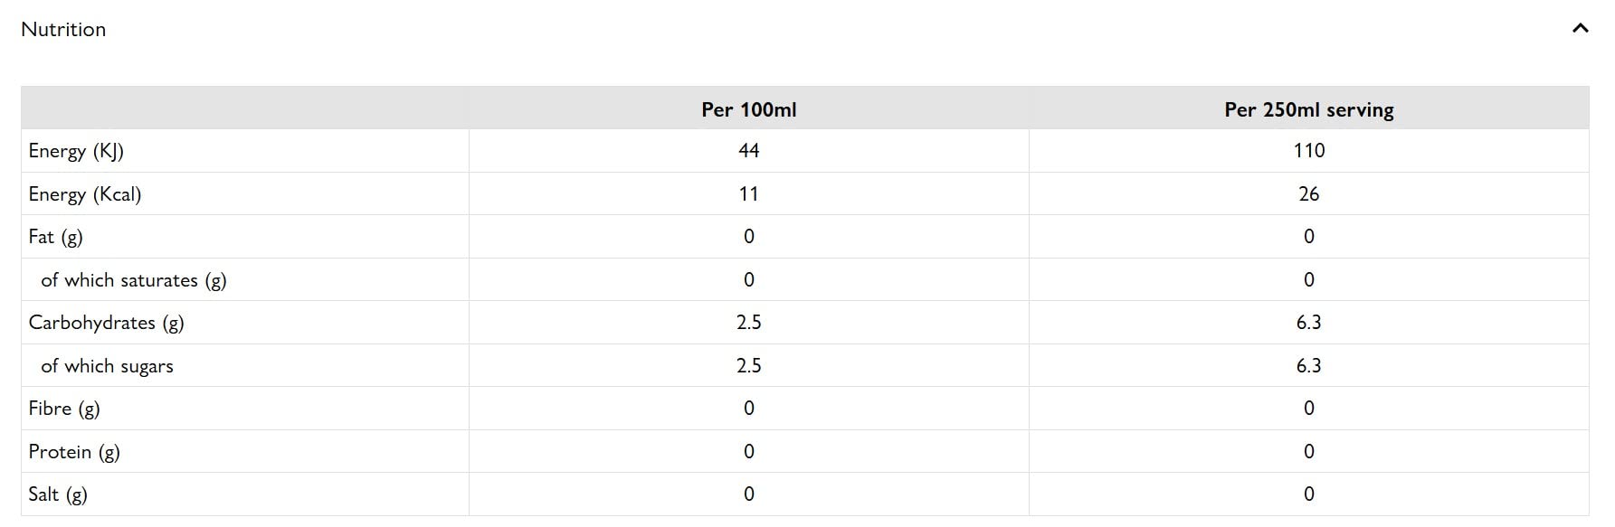1615x527 pixels.
Task: Click the Per 100ml column header
Action: click(x=748, y=109)
